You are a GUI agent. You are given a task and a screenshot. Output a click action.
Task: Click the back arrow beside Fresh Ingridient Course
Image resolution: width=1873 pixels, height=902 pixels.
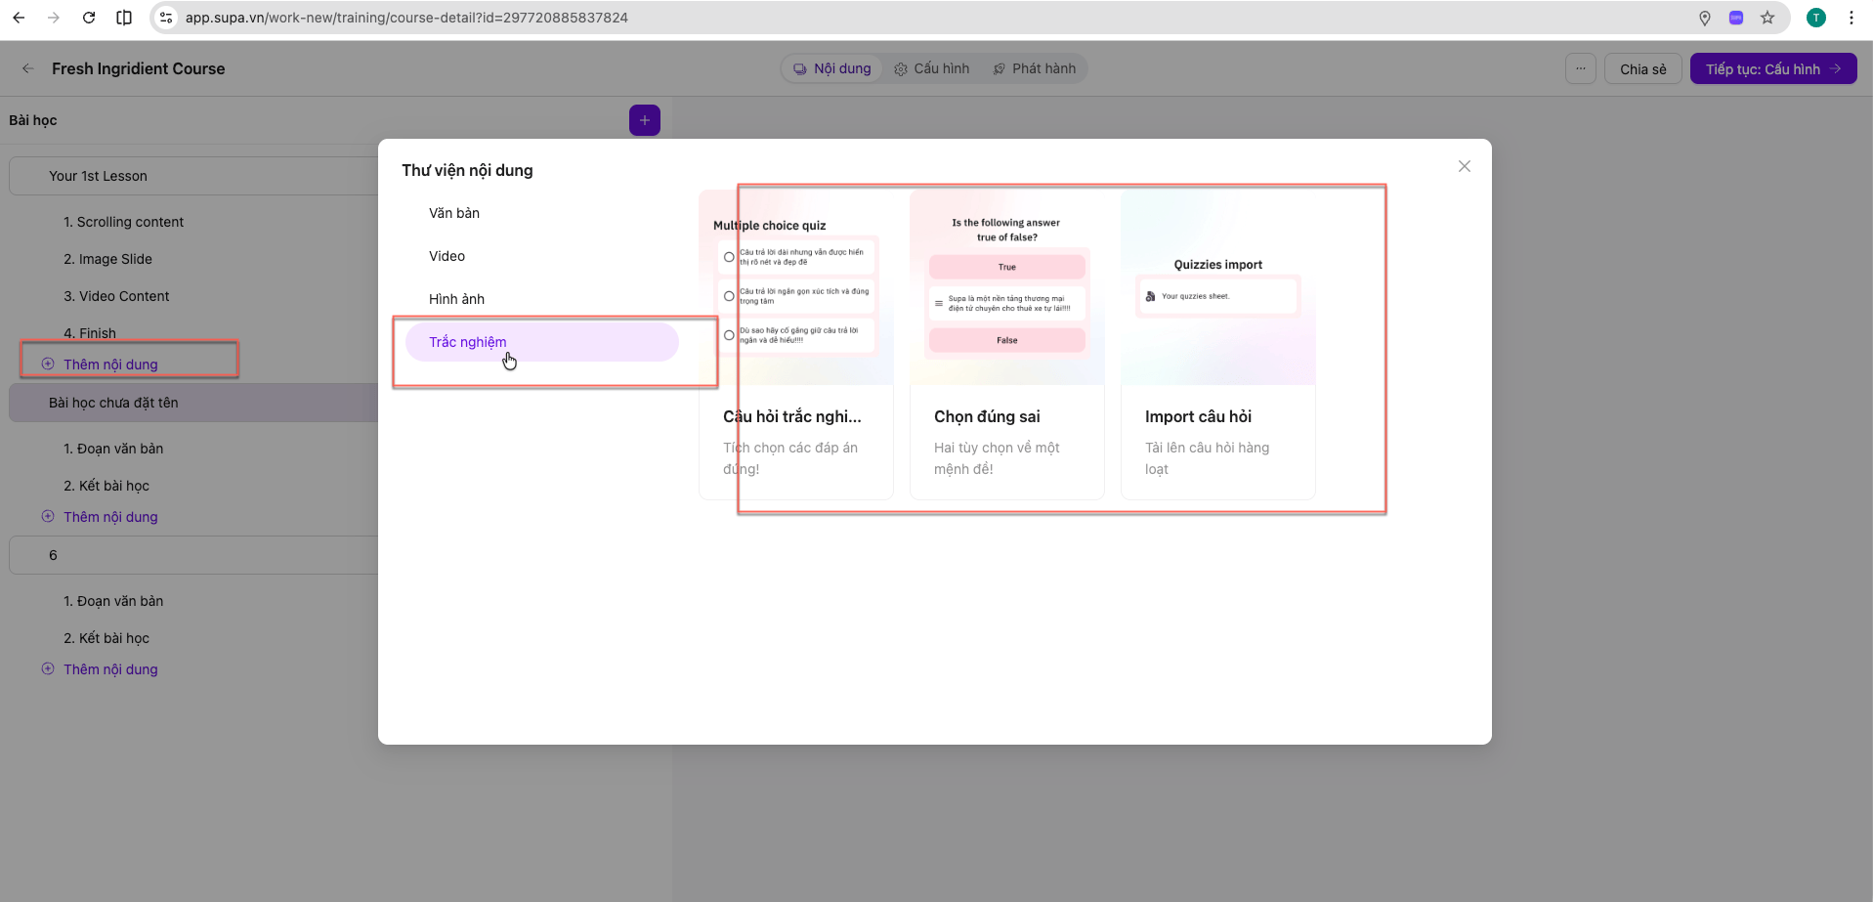coord(28,68)
